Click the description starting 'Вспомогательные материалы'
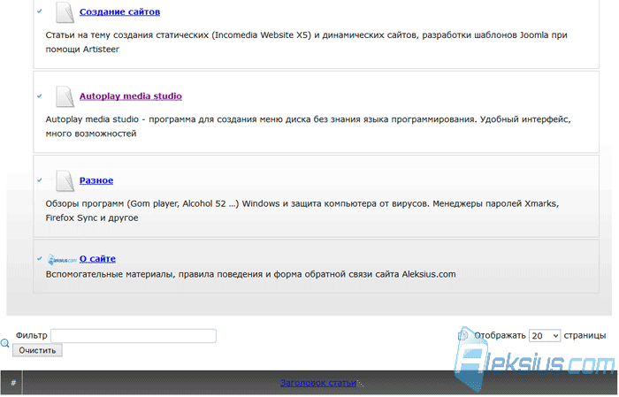Screen dimensions: 619x397 point(250,274)
